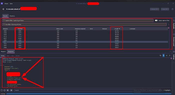The image size is (175, 95).
Task: Sort by Timeout column header
Action: 104,29
